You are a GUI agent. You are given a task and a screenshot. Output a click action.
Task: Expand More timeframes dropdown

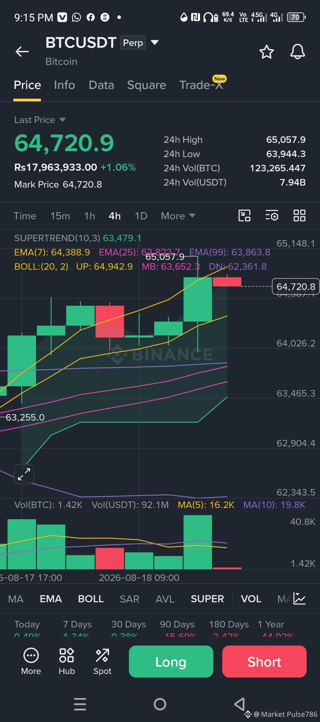[178, 216]
